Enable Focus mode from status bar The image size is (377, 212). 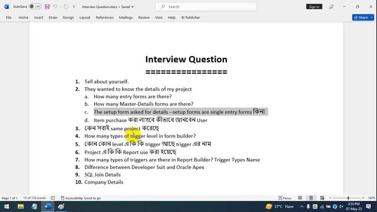click(x=285, y=198)
